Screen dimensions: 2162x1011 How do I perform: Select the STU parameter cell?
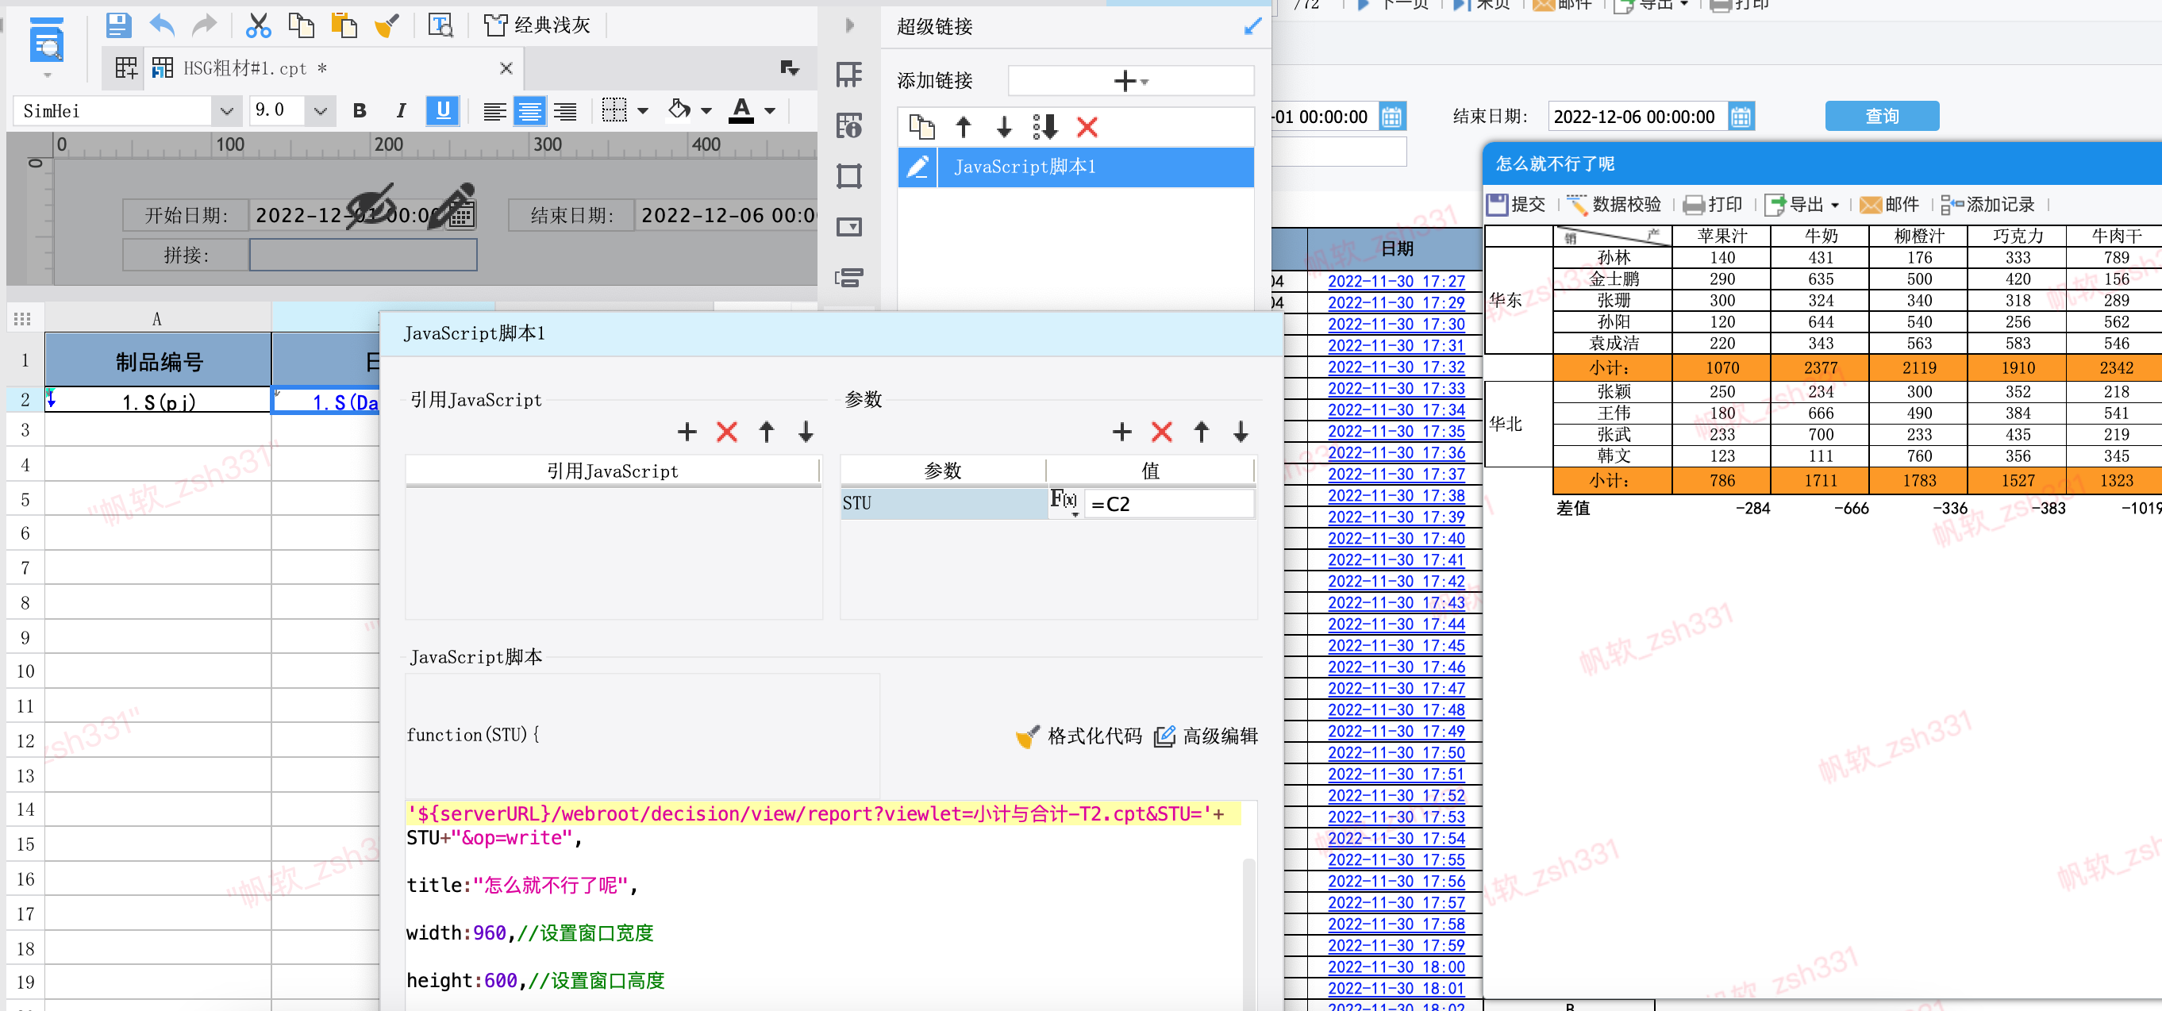(x=944, y=503)
